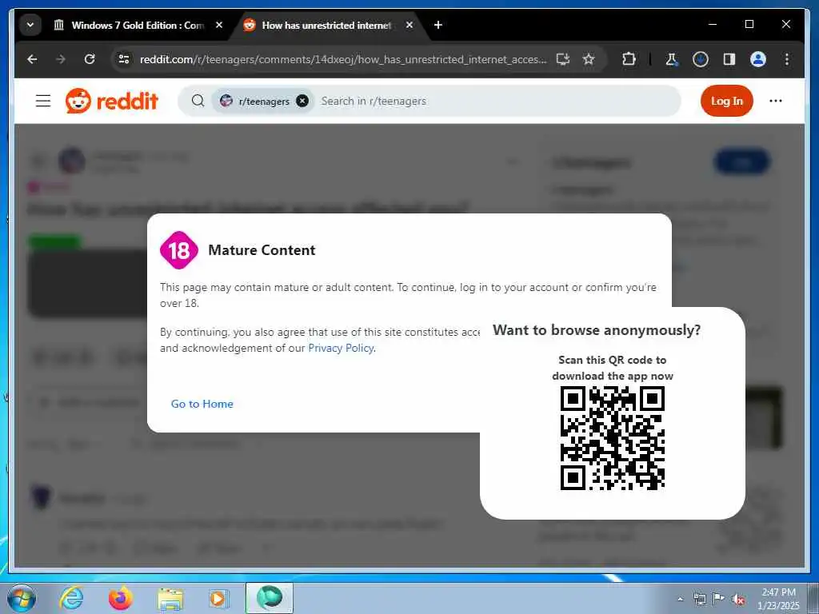Open a new browser tab
This screenshot has width=819, height=614.
[x=438, y=25]
